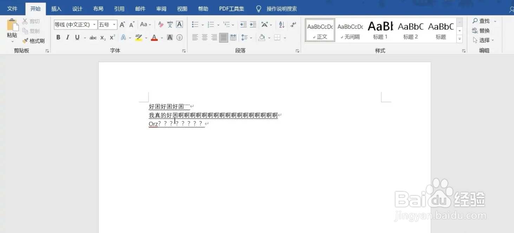Viewport: 514px width, 233px height.
Task: Switch to the 设计 (Design) tab
Action: click(77, 9)
